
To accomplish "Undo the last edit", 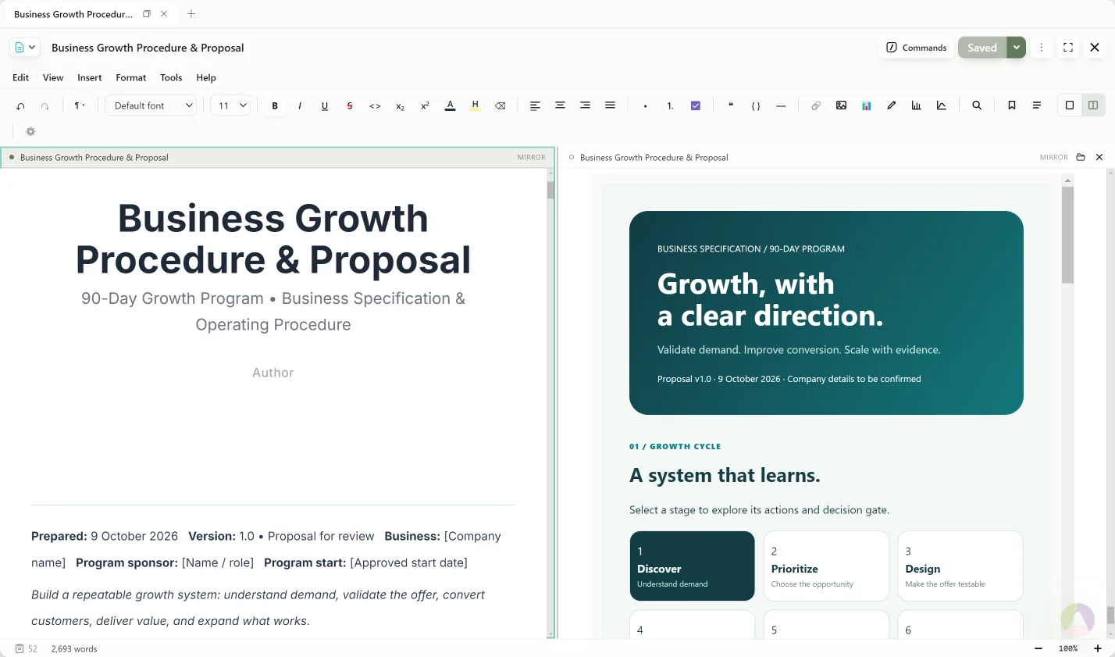I will coord(21,105).
